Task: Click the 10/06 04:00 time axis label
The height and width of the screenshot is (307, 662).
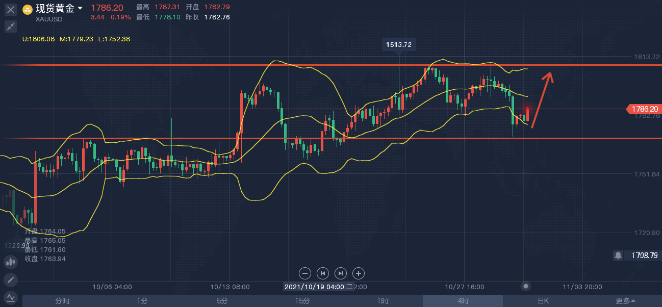Action: pos(112,287)
